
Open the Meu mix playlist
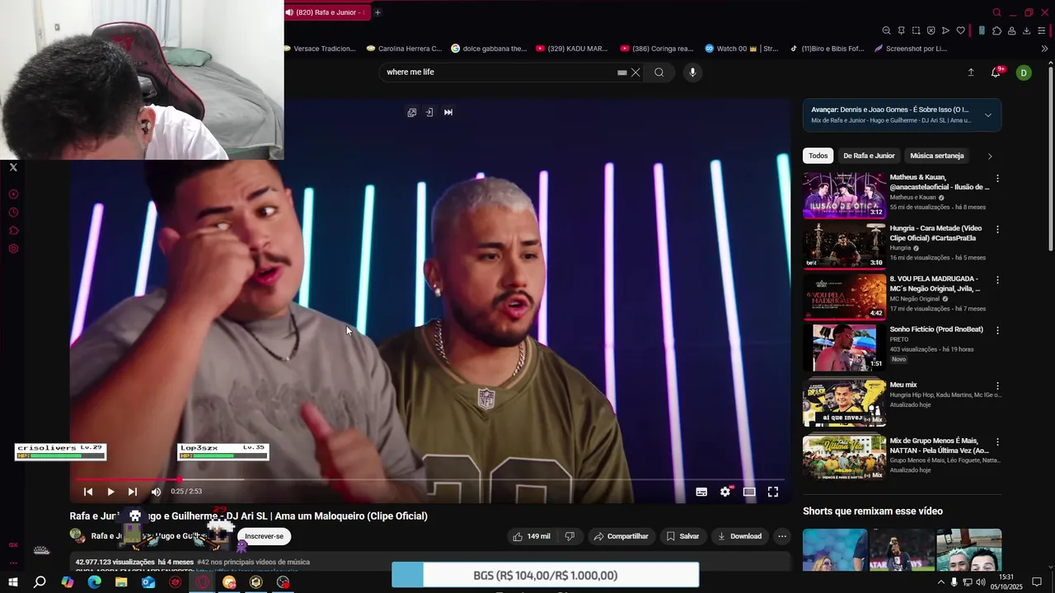point(903,385)
